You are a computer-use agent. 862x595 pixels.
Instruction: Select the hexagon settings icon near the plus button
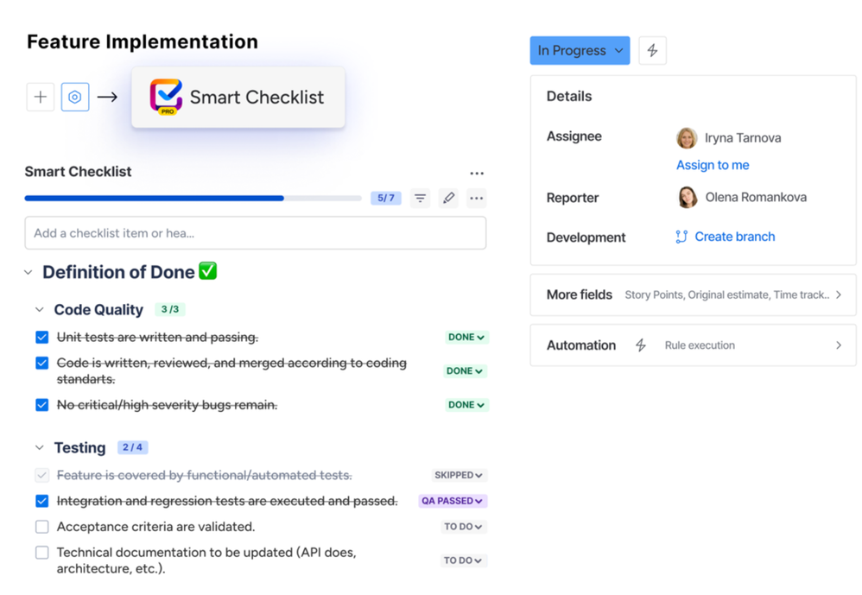[74, 97]
